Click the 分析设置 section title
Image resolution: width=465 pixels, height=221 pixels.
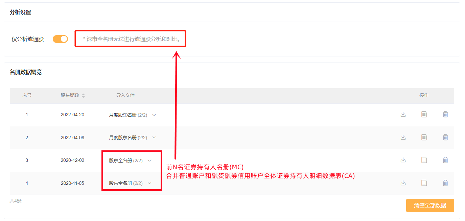(20, 12)
